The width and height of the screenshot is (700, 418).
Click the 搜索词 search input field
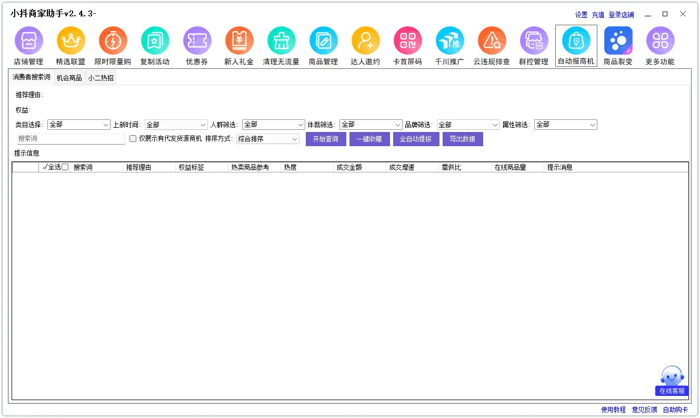pyautogui.click(x=71, y=139)
